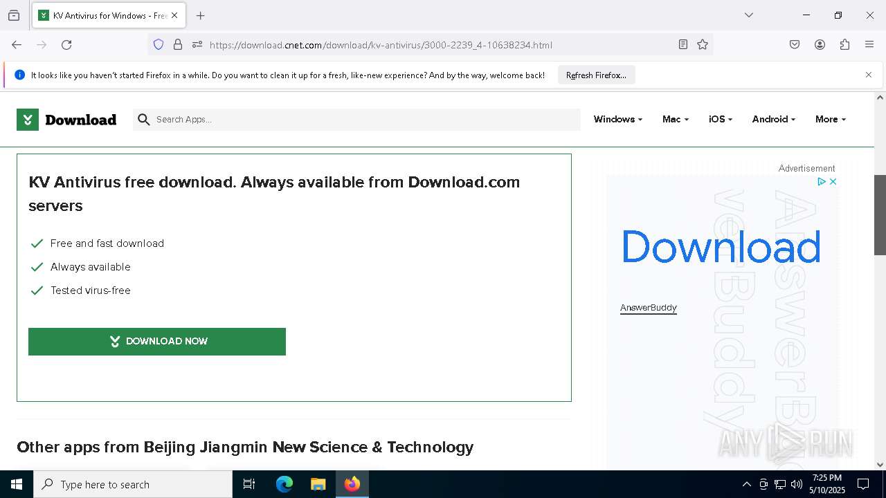Go forward with the forward arrow
This screenshot has width=886, height=498.
coord(42,45)
